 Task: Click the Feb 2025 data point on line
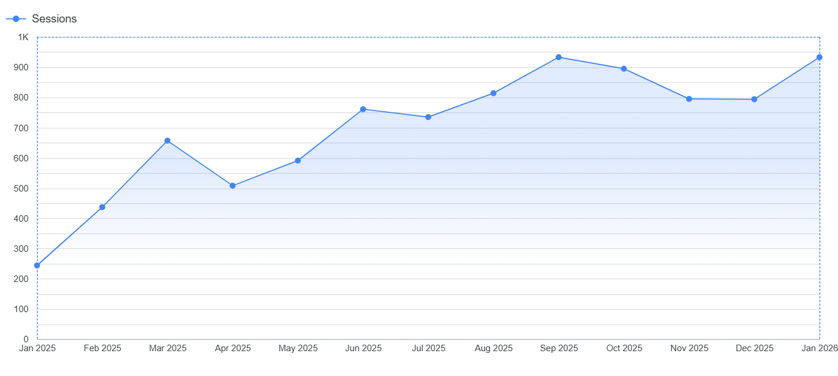102,207
